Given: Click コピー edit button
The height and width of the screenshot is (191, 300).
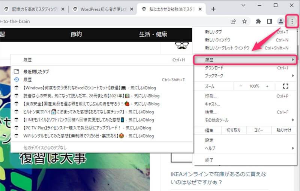Looking at the screenshot, I should 258,130.
